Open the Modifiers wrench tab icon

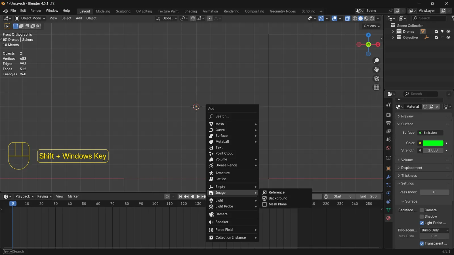click(388, 177)
